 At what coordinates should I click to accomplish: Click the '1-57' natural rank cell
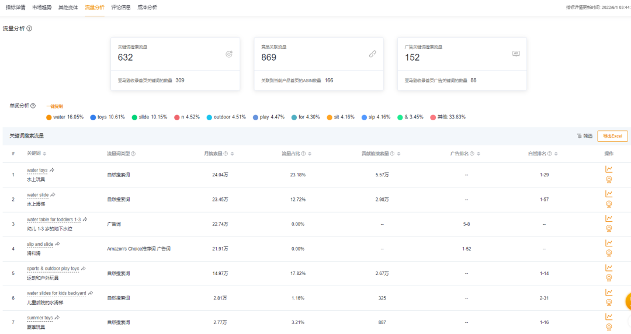(544, 199)
